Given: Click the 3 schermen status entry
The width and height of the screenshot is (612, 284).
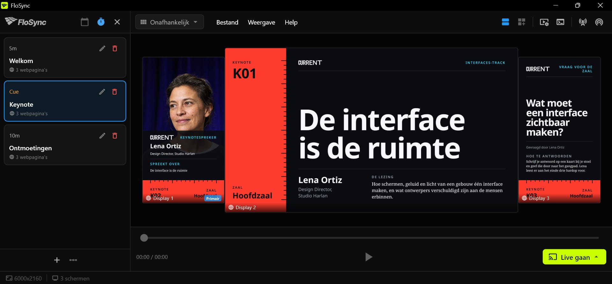Looking at the screenshot, I should pyautogui.click(x=71, y=278).
